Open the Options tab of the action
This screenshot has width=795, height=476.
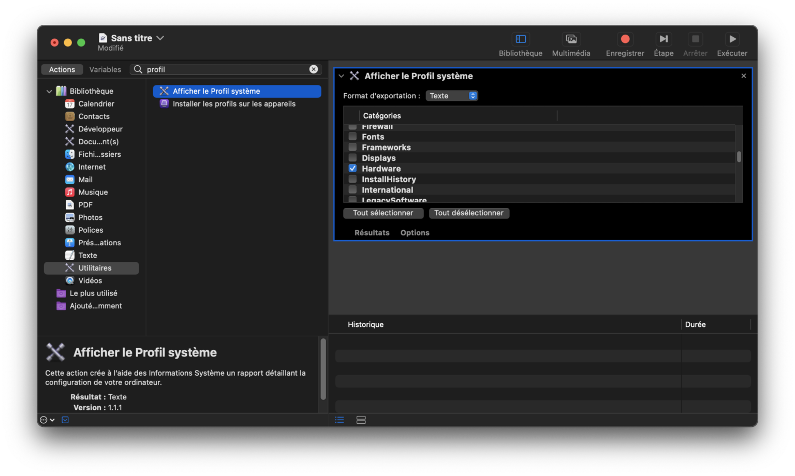pos(414,232)
